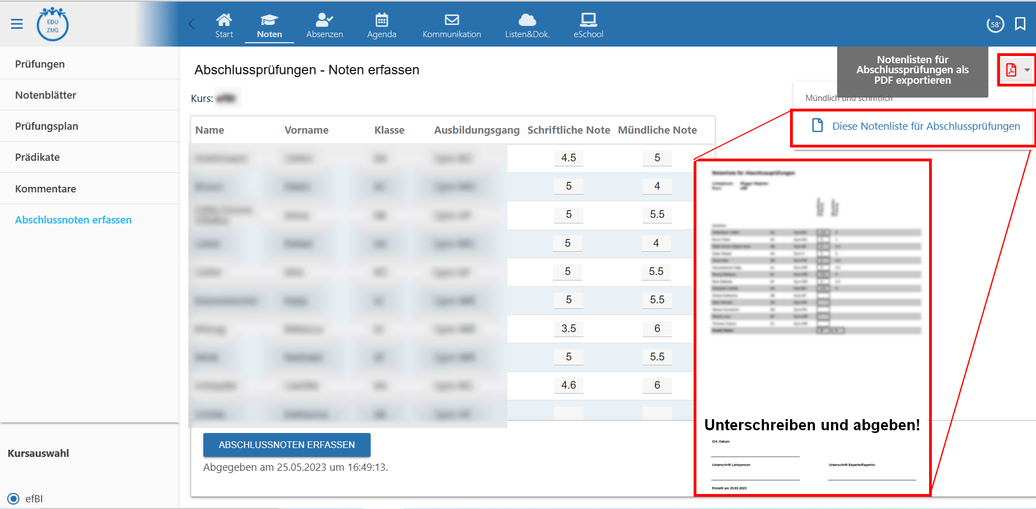
Task: Edit the oral grade 6 beside 3.5
Action: click(657, 328)
